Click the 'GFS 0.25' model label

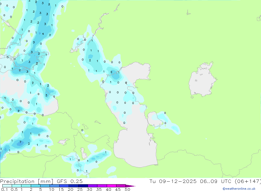click(x=70, y=181)
